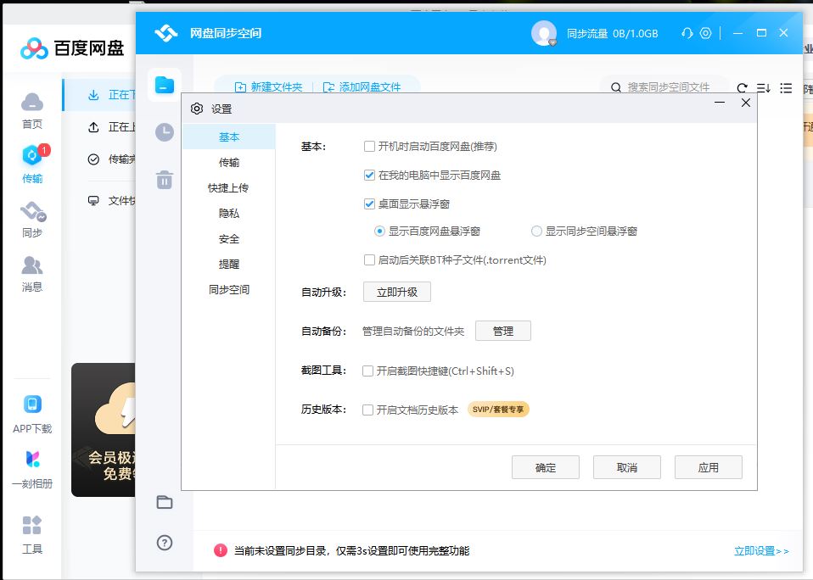813x580 pixels.
Task: Click the 同步流量 0B/1.0GB text
Action: point(613,34)
